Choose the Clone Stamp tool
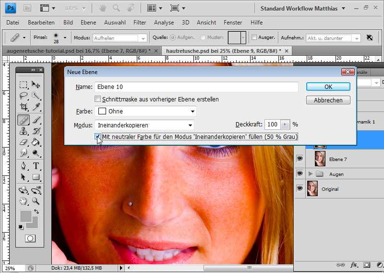This screenshot has height=273, width=384. click(23, 131)
